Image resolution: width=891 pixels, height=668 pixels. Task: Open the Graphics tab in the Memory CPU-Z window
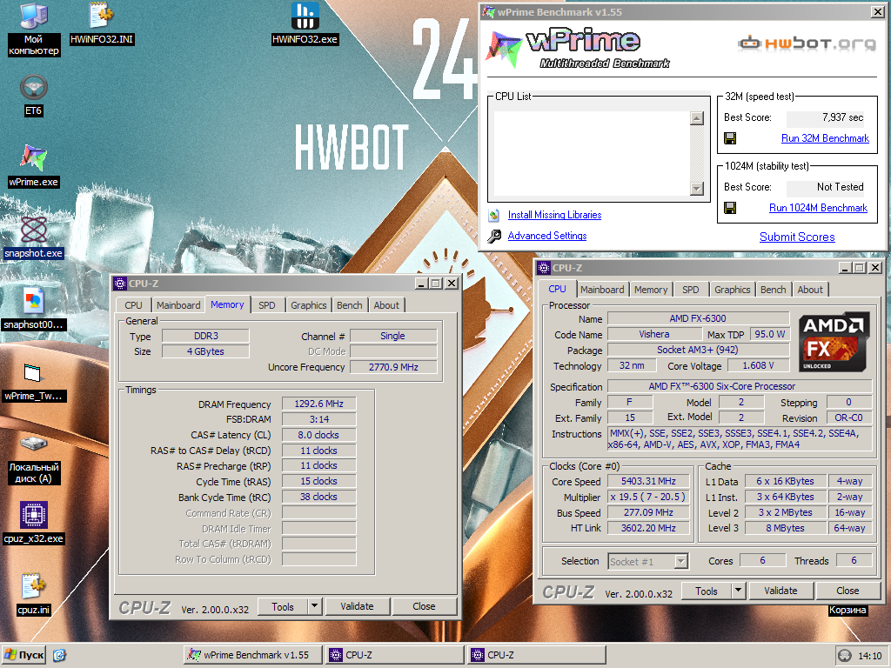coord(309,305)
